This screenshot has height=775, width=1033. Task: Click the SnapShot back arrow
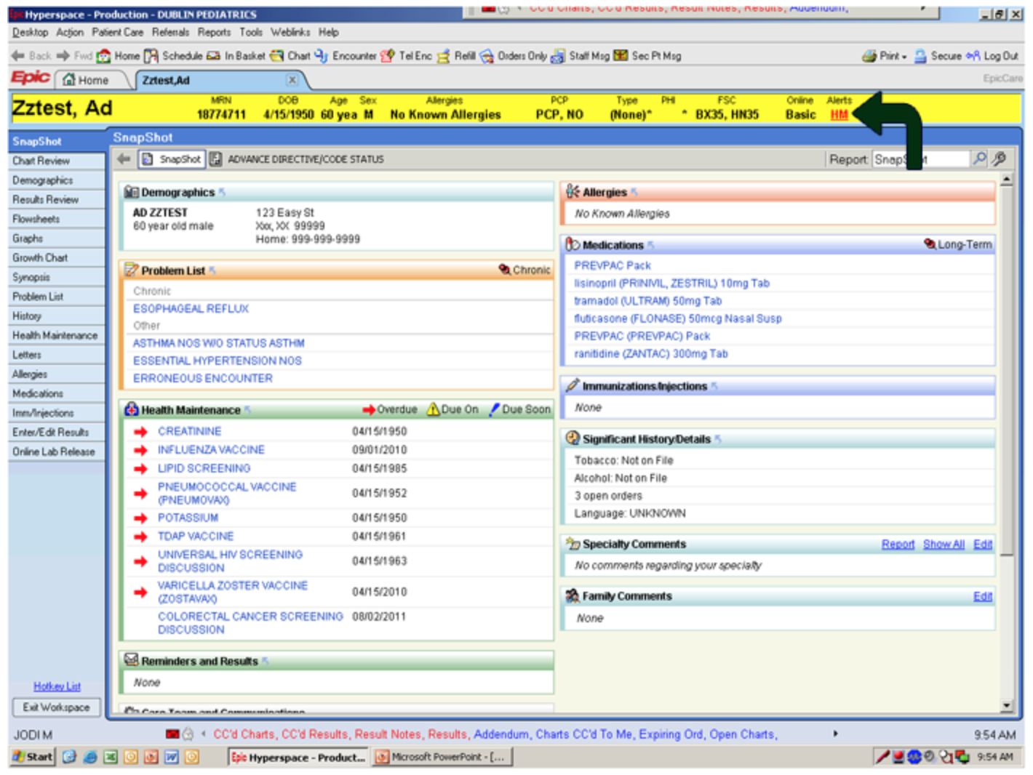point(124,158)
